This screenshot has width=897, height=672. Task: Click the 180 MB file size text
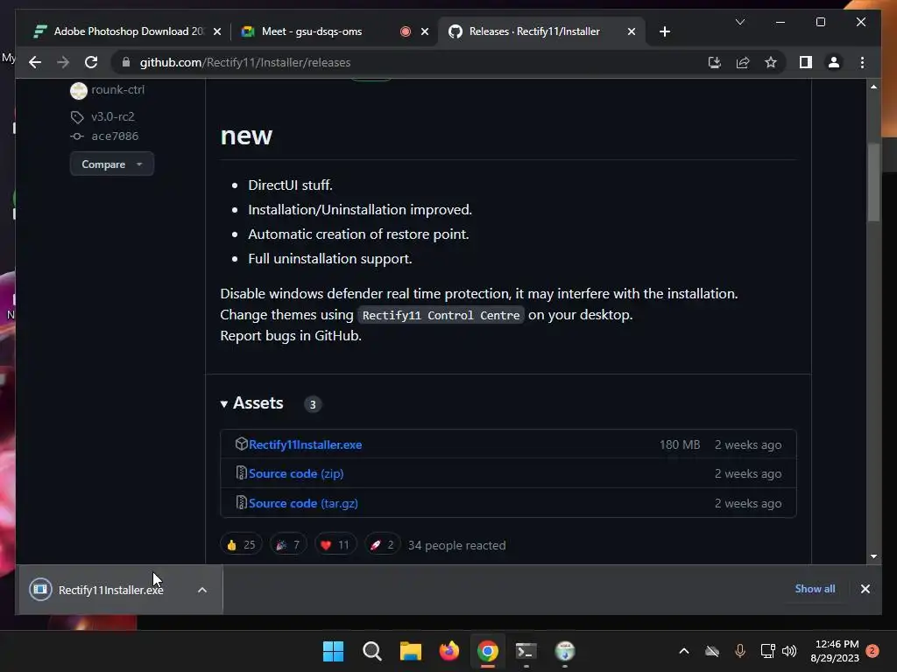pos(680,444)
